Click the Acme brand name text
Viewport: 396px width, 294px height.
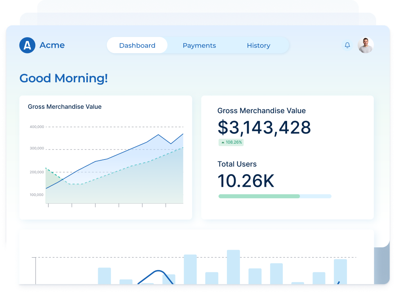tap(52, 45)
